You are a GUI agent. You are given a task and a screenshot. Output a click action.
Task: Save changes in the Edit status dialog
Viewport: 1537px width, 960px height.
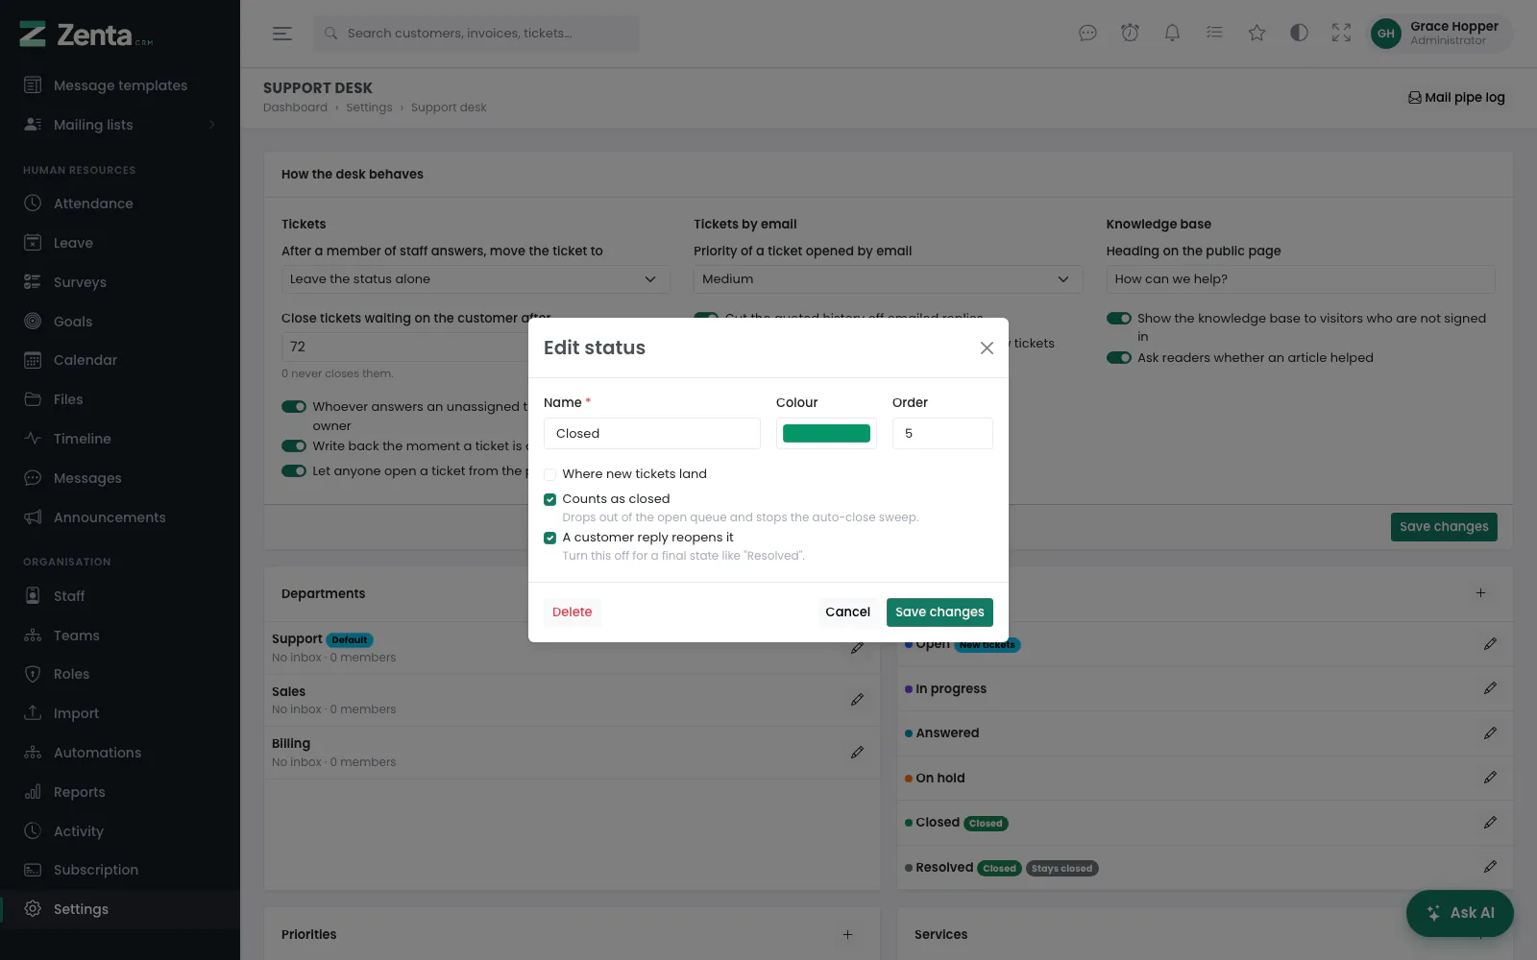coord(939,612)
